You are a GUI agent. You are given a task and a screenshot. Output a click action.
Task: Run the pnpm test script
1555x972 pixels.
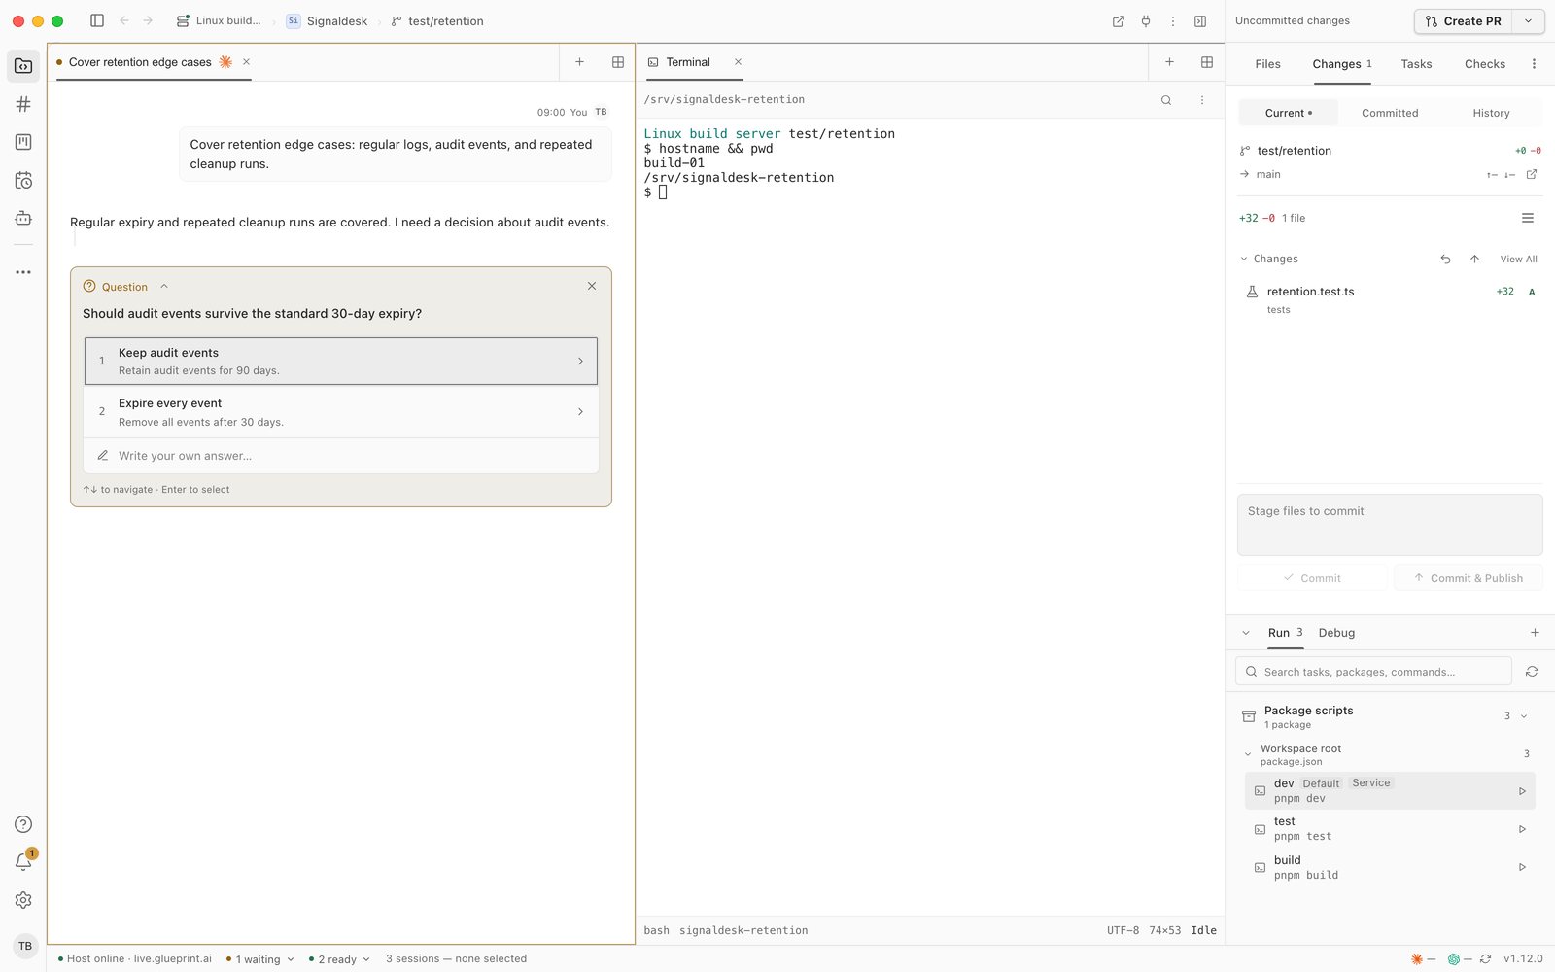[x=1522, y=829]
